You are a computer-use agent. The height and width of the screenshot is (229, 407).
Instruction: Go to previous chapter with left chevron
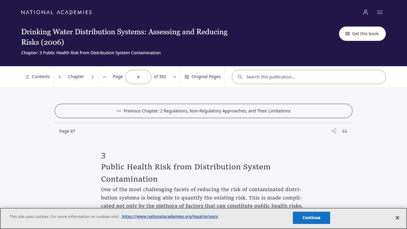(x=60, y=77)
